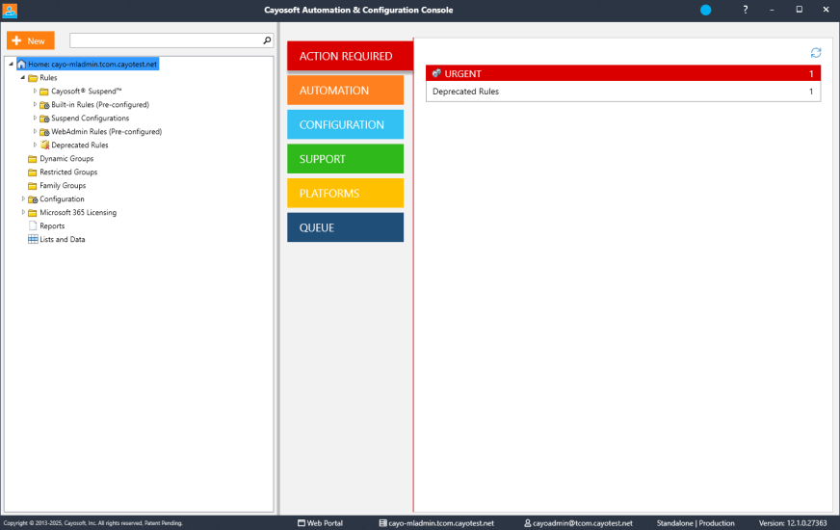Select Restricted Groups label in tree
Viewport: 840px width, 530px height.
(x=68, y=172)
